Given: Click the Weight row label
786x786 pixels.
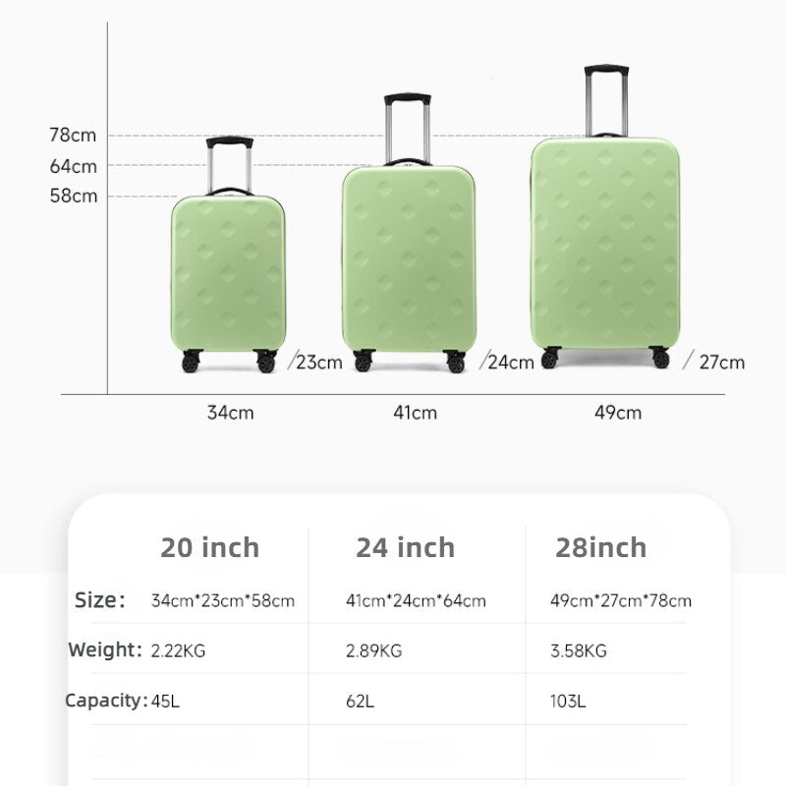Looking at the screenshot, I should coord(105,650).
